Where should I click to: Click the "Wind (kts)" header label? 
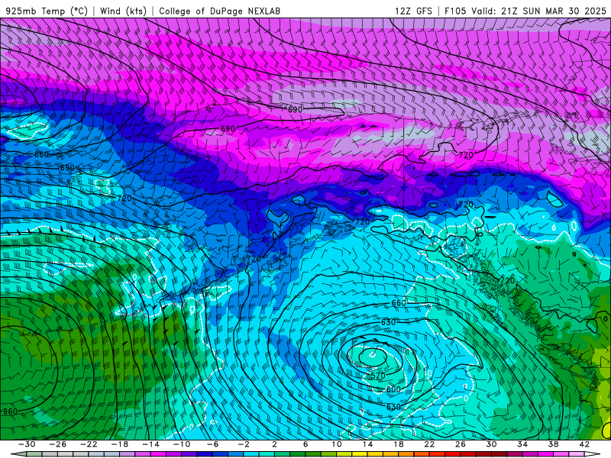point(123,11)
